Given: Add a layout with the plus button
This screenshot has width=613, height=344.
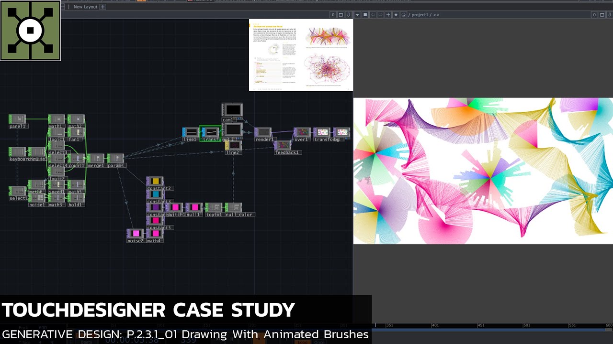Looking at the screenshot, I should tap(102, 7).
